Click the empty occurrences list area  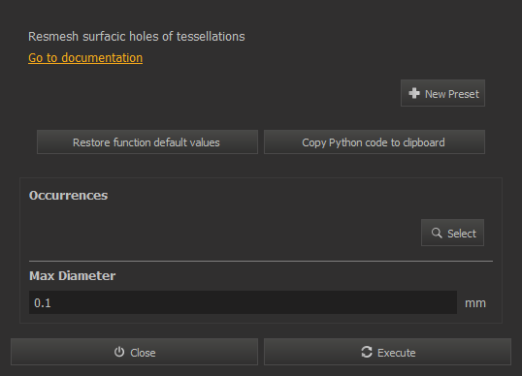(x=223, y=233)
